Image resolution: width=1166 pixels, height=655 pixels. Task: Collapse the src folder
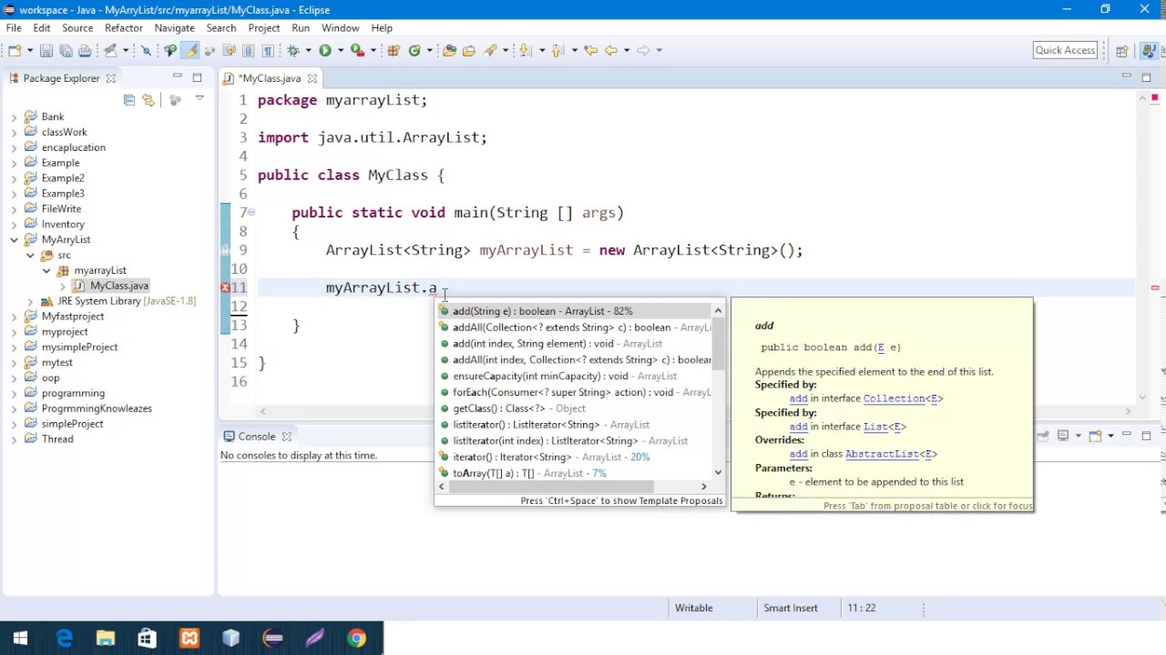click(x=30, y=255)
